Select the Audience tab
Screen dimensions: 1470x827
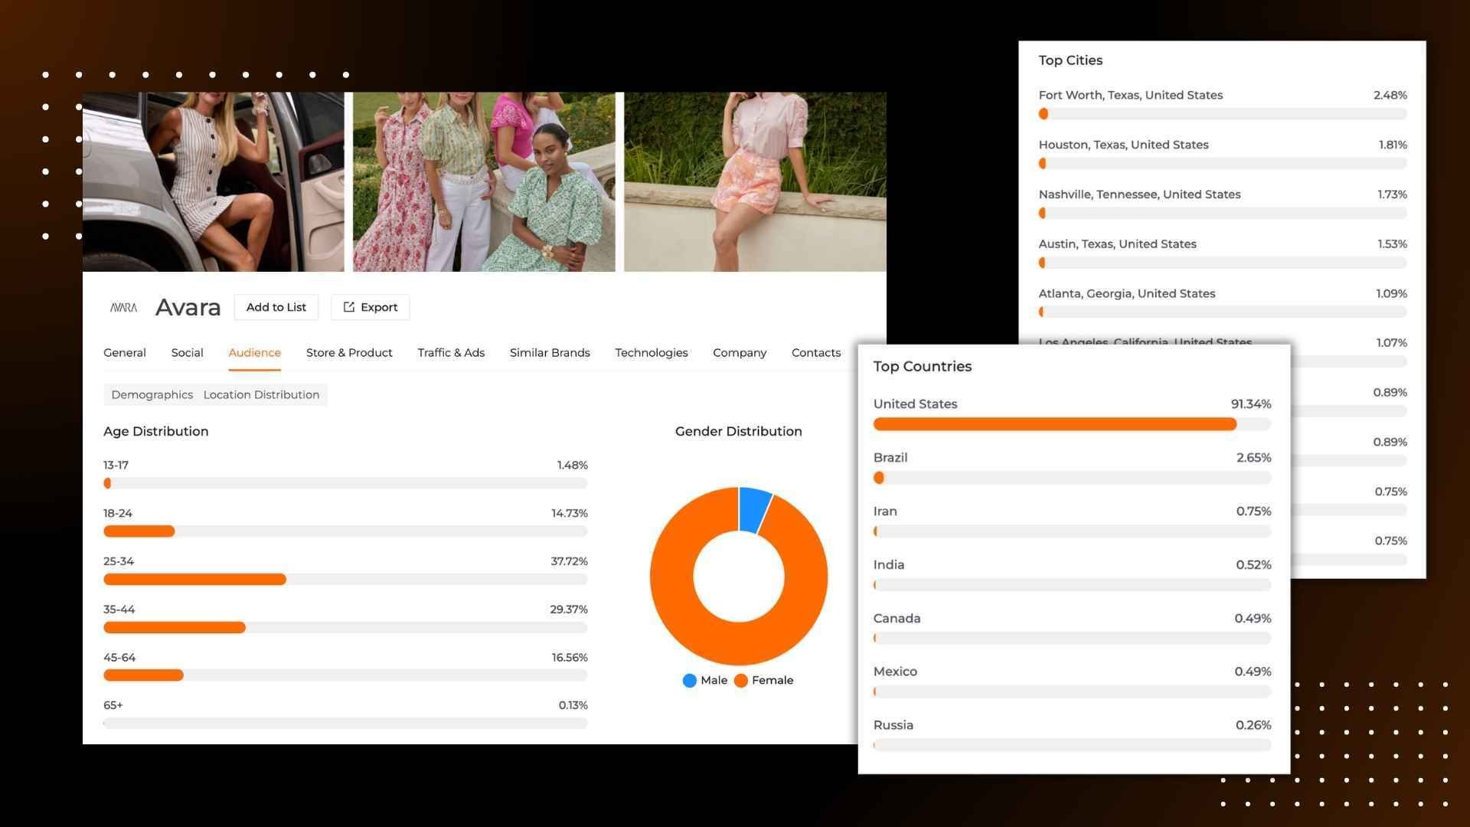coord(254,352)
